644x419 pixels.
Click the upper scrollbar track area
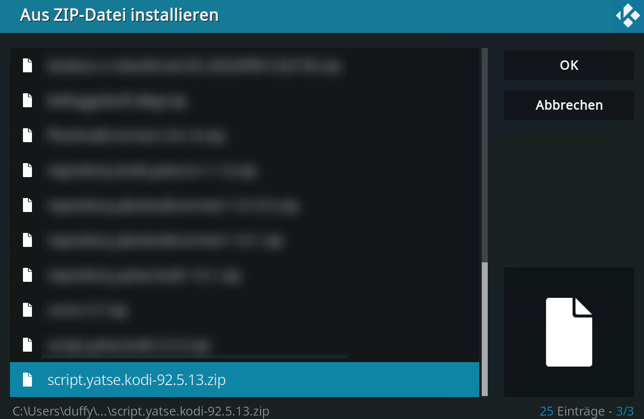pos(484,155)
